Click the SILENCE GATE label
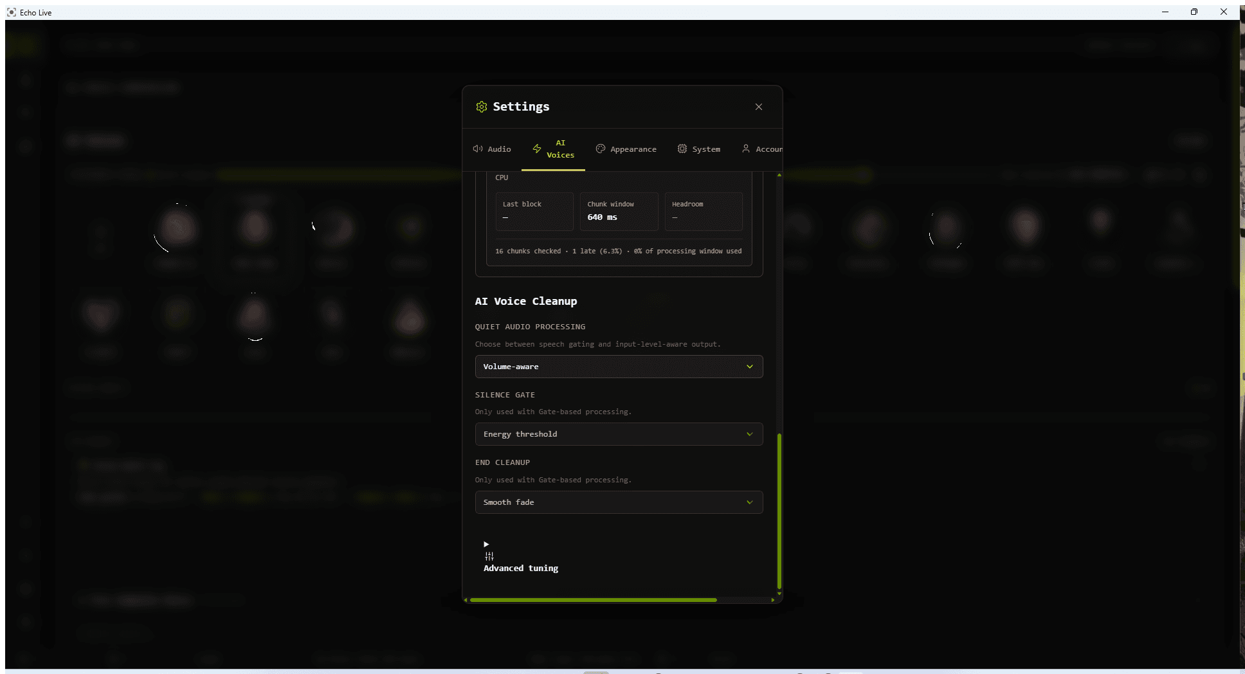Screen dimensions: 1245x674 coord(505,395)
